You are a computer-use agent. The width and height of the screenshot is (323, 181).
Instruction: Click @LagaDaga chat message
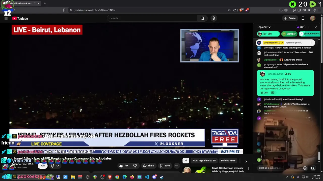[285, 66]
